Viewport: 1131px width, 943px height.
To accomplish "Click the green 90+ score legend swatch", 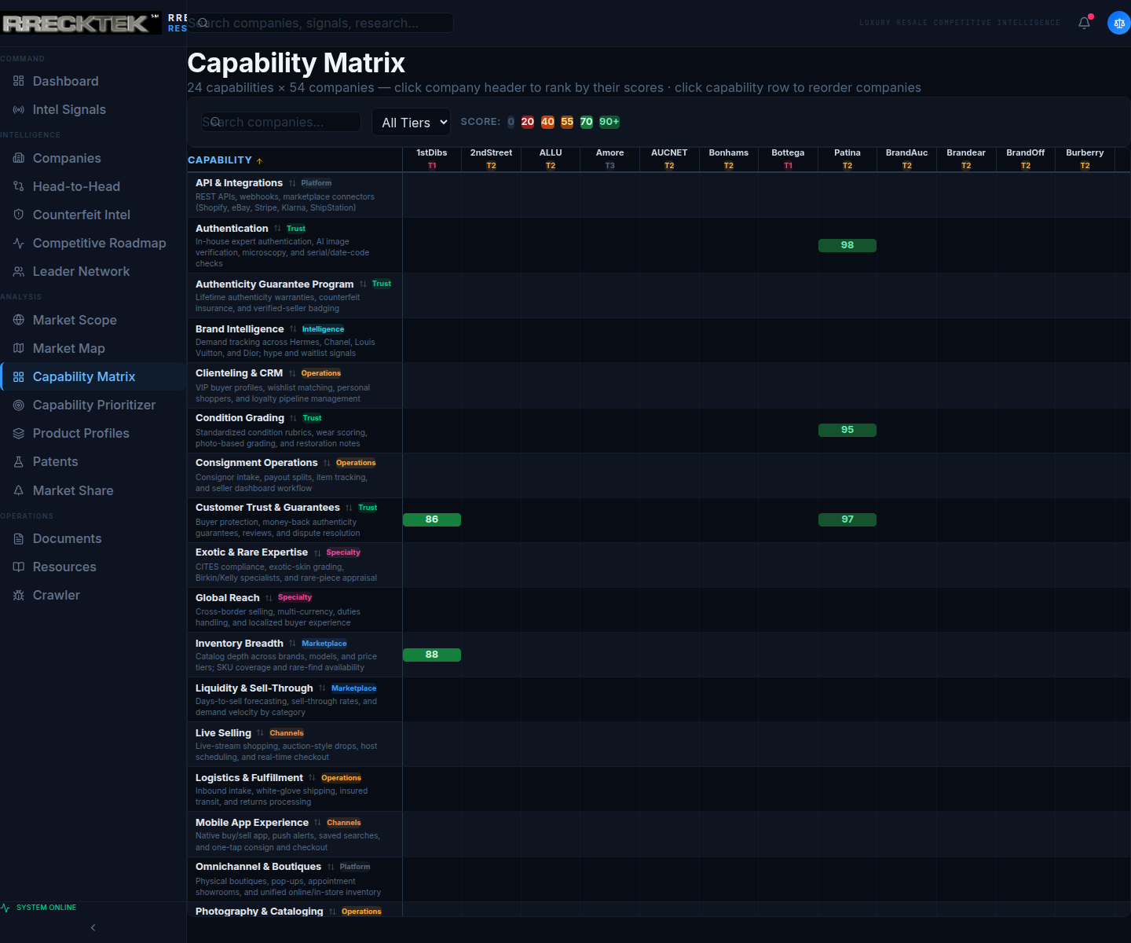I will point(609,122).
